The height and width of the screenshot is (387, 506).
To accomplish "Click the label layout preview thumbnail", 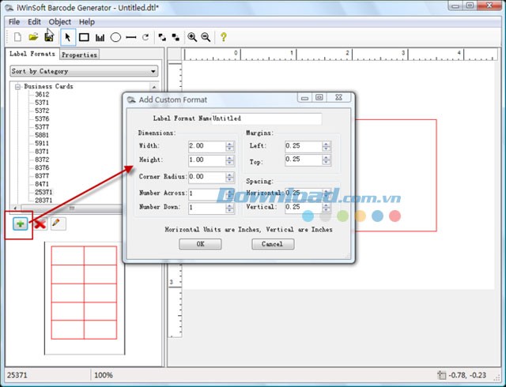I will point(85,298).
